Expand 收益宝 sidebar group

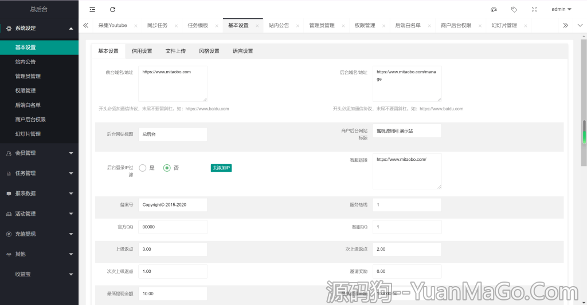(x=40, y=274)
